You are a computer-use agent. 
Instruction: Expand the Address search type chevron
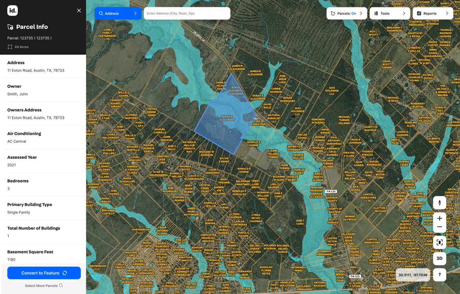point(135,13)
